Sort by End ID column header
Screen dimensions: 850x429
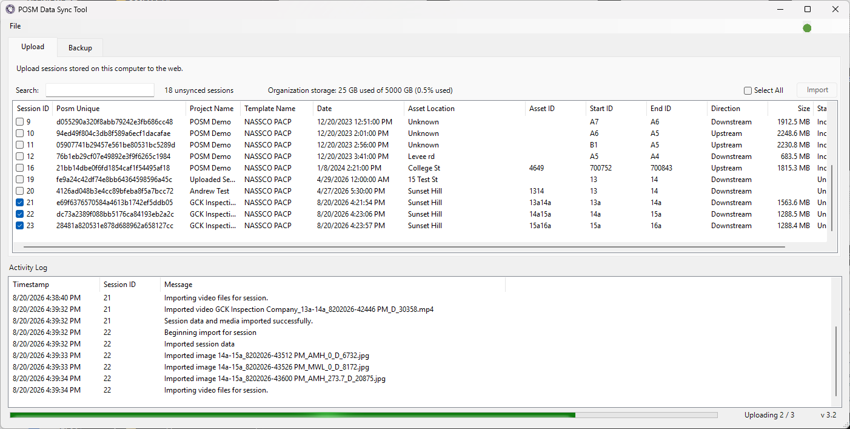(677, 109)
